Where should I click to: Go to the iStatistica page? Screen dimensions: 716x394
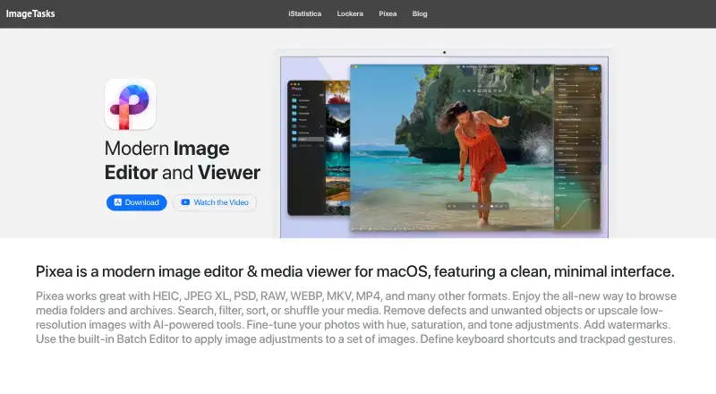point(304,13)
